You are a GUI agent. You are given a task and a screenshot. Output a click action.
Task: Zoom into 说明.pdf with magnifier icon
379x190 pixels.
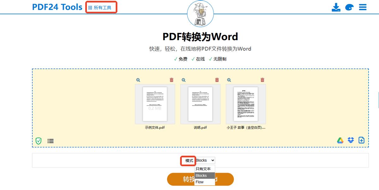tap(183, 80)
